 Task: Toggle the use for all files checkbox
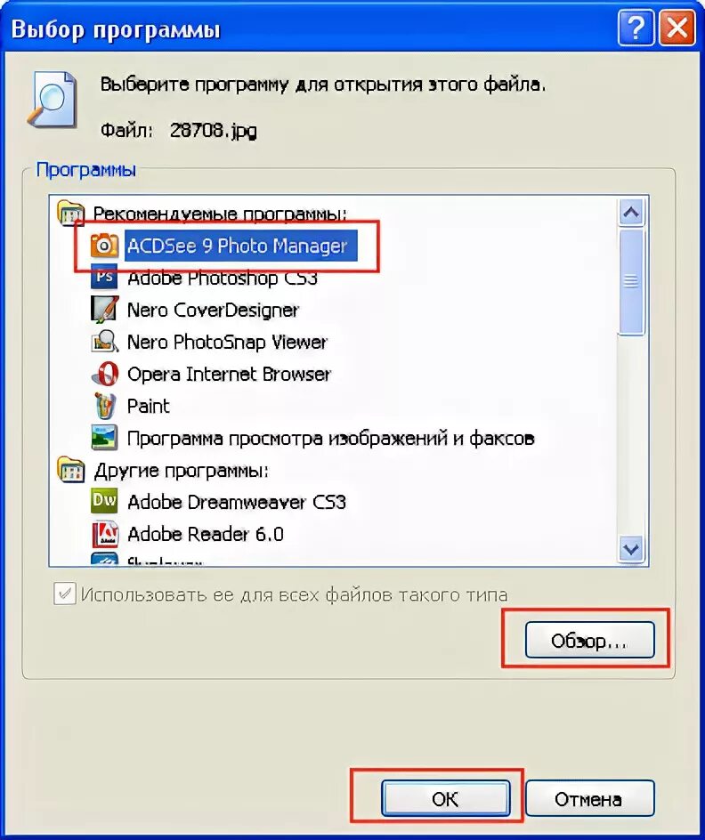(65, 594)
